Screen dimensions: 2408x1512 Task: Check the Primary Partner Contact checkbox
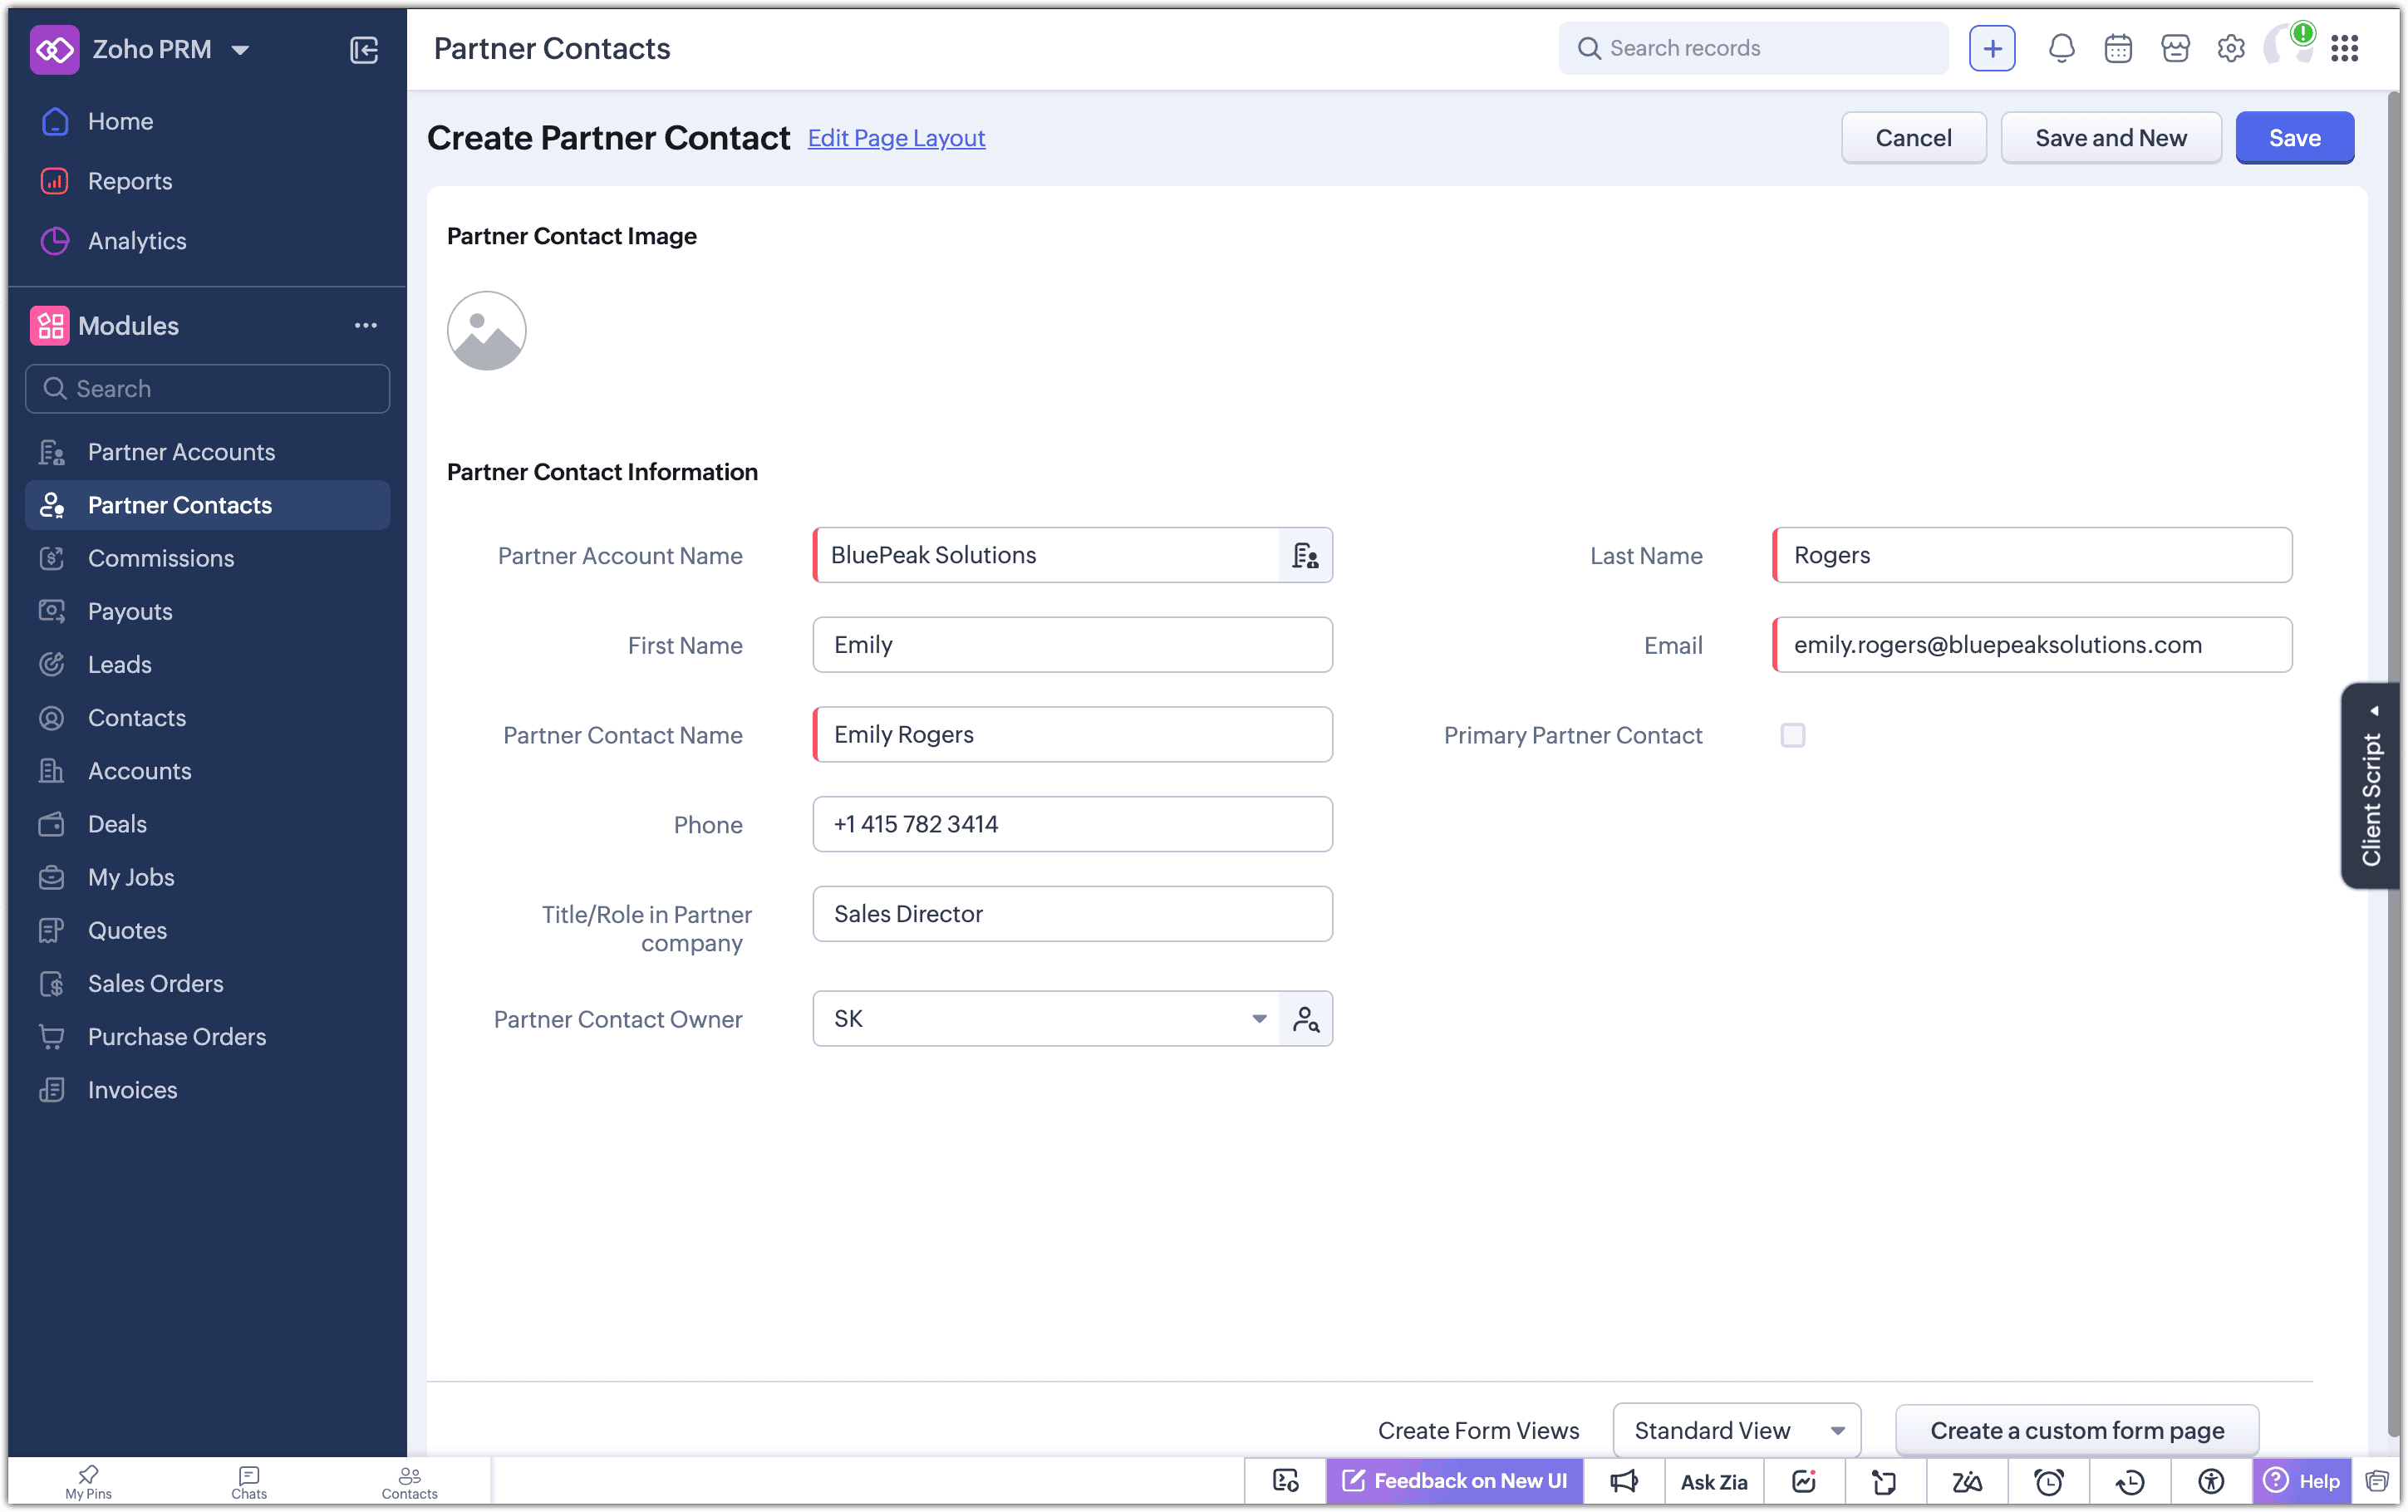pyautogui.click(x=1793, y=735)
